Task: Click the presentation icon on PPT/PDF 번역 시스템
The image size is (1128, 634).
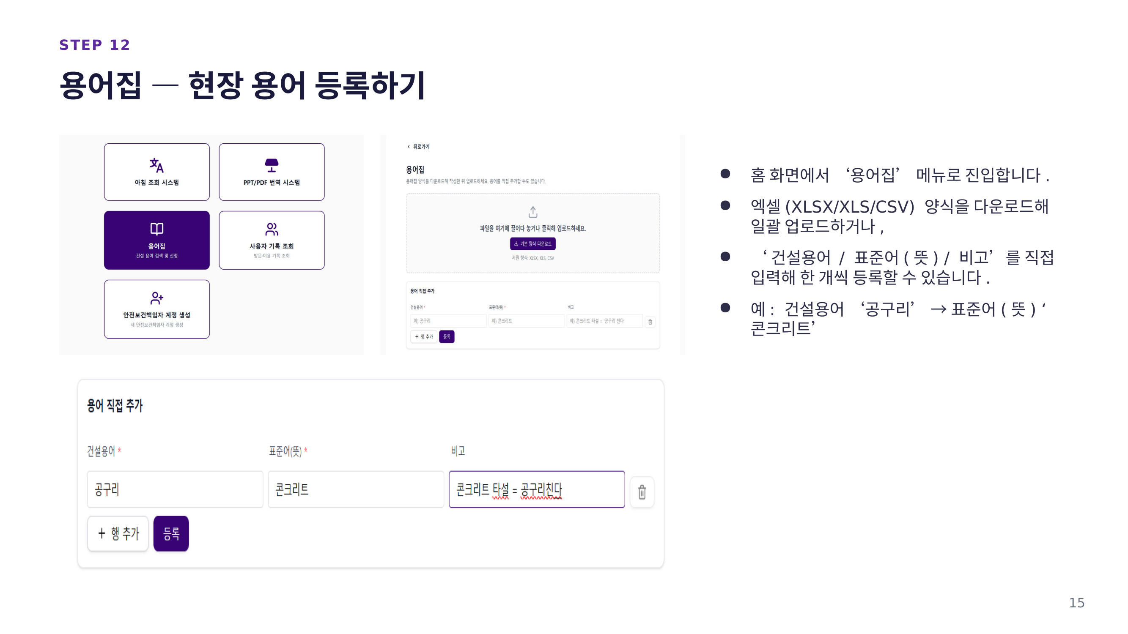Action: [272, 165]
